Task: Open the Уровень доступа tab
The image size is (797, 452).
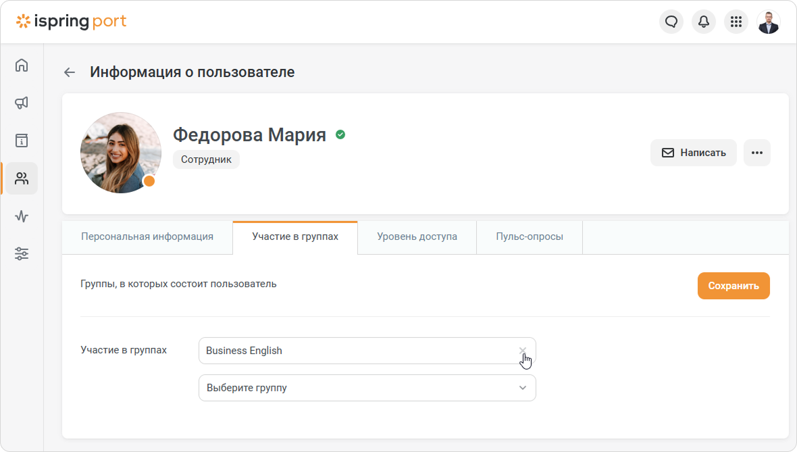Action: click(417, 236)
